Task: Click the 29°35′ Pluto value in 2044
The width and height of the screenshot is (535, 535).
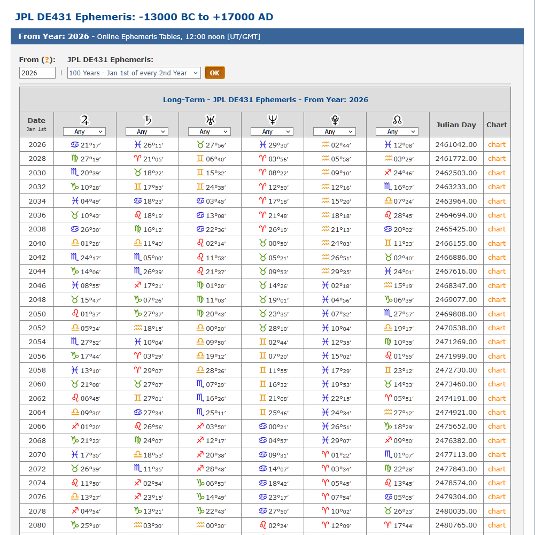Action: click(341, 272)
